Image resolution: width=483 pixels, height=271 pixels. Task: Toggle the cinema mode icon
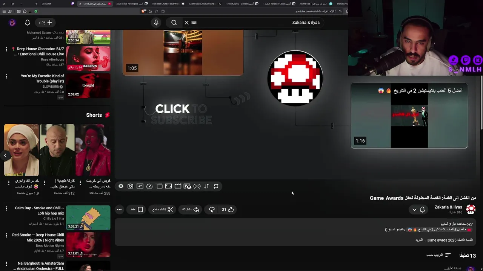click(159, 186)
